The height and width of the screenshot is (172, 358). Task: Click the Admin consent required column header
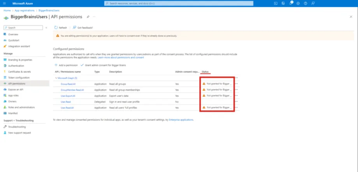(187, 72)
